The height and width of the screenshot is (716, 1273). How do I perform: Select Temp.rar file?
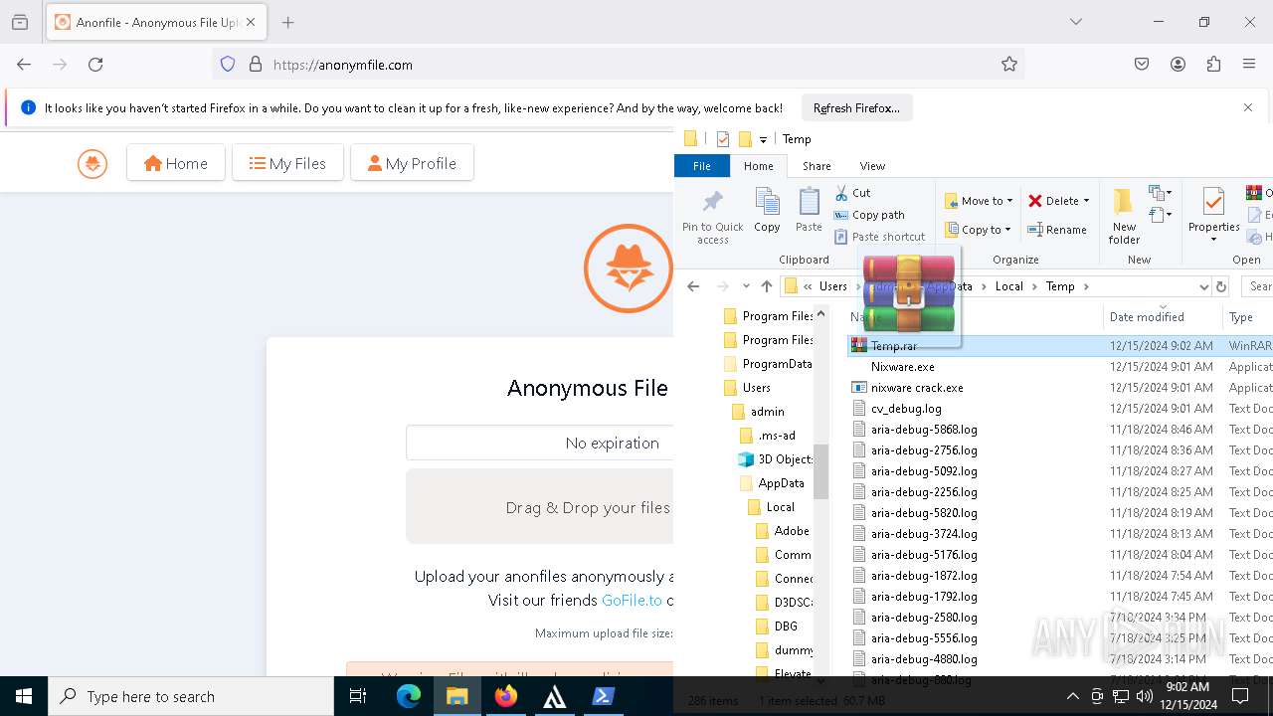(x=893, y=346)
